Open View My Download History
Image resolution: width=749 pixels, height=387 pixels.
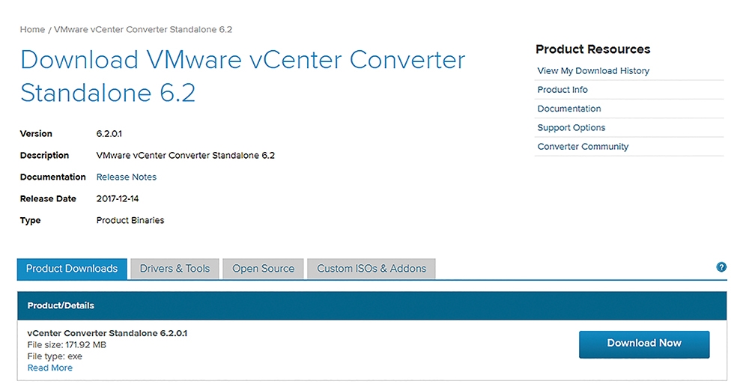point(593,70)
